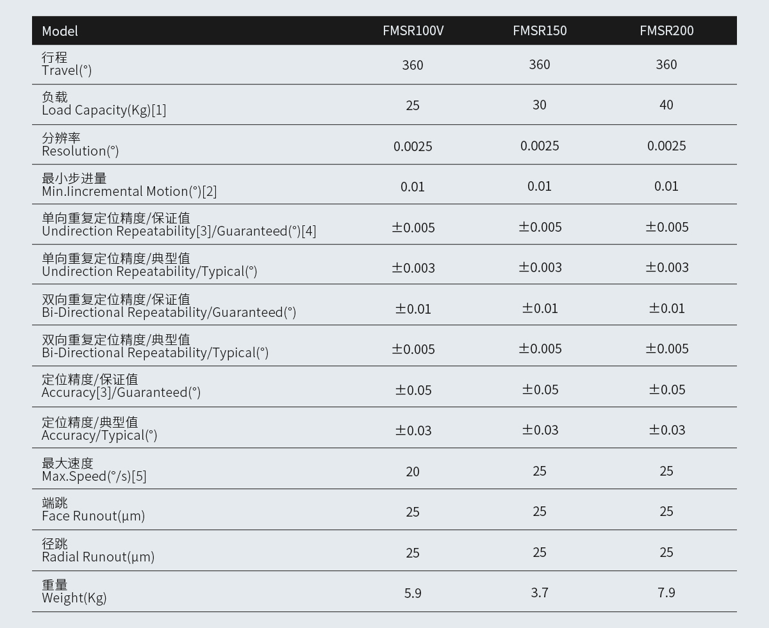Click FMSR100V weight value 5.9
769x628 pixels.
(x=413, y=593)
